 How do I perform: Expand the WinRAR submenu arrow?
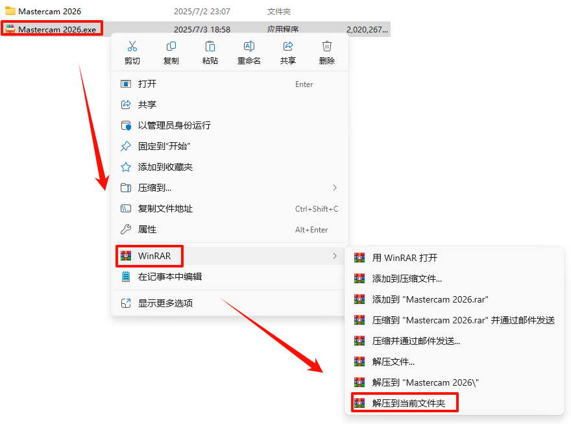click(335, 256)
